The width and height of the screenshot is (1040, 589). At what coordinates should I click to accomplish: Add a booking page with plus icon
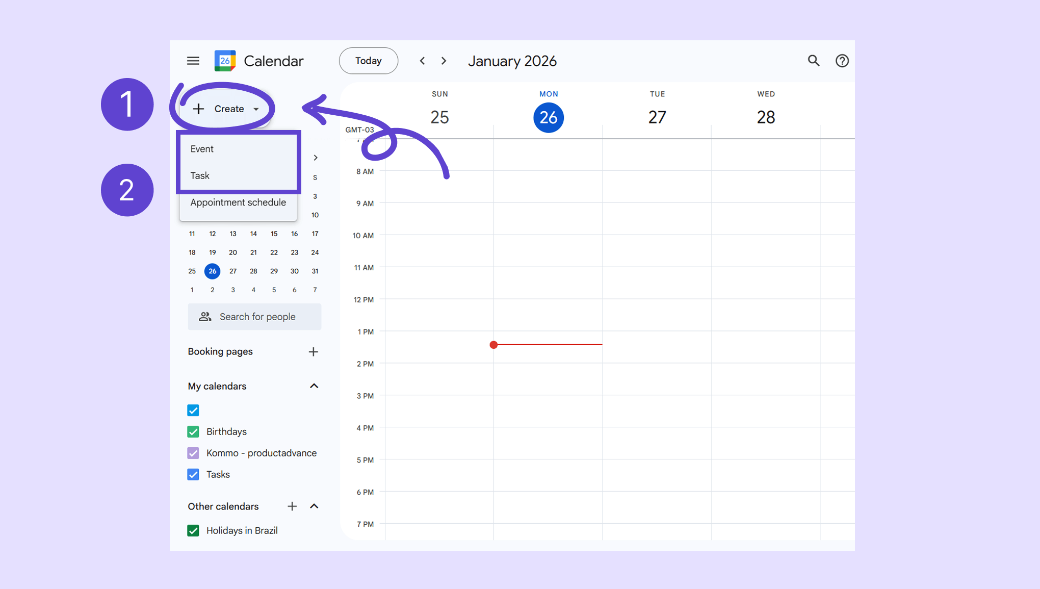313,352
